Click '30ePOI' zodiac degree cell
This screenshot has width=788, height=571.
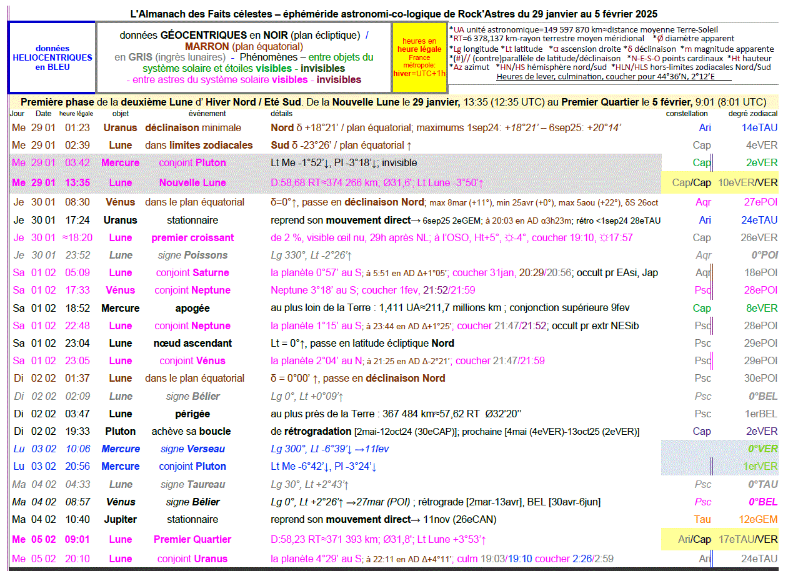pyautogui.click(x=761, y=378)
